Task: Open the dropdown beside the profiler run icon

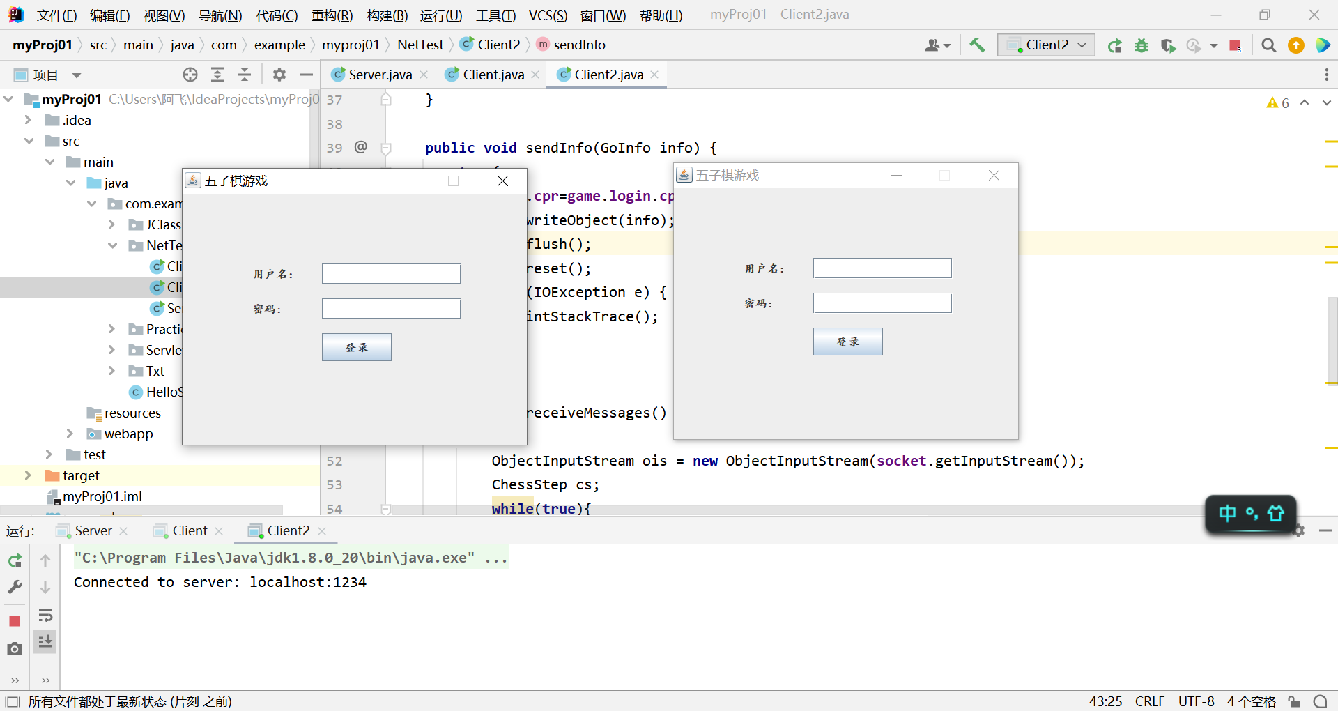Action: [x=1214, y=46]
